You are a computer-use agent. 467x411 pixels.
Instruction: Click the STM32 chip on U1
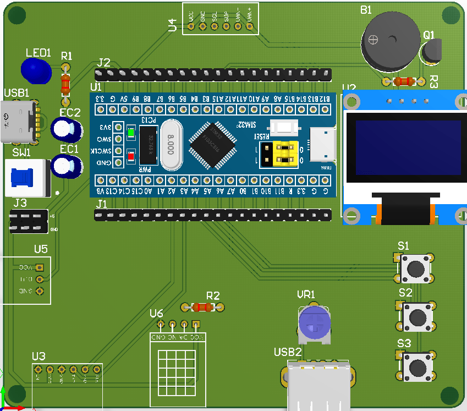point(213,145)
